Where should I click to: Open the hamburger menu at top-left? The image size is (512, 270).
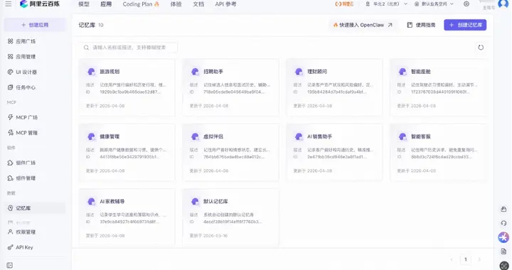point(8,4)
